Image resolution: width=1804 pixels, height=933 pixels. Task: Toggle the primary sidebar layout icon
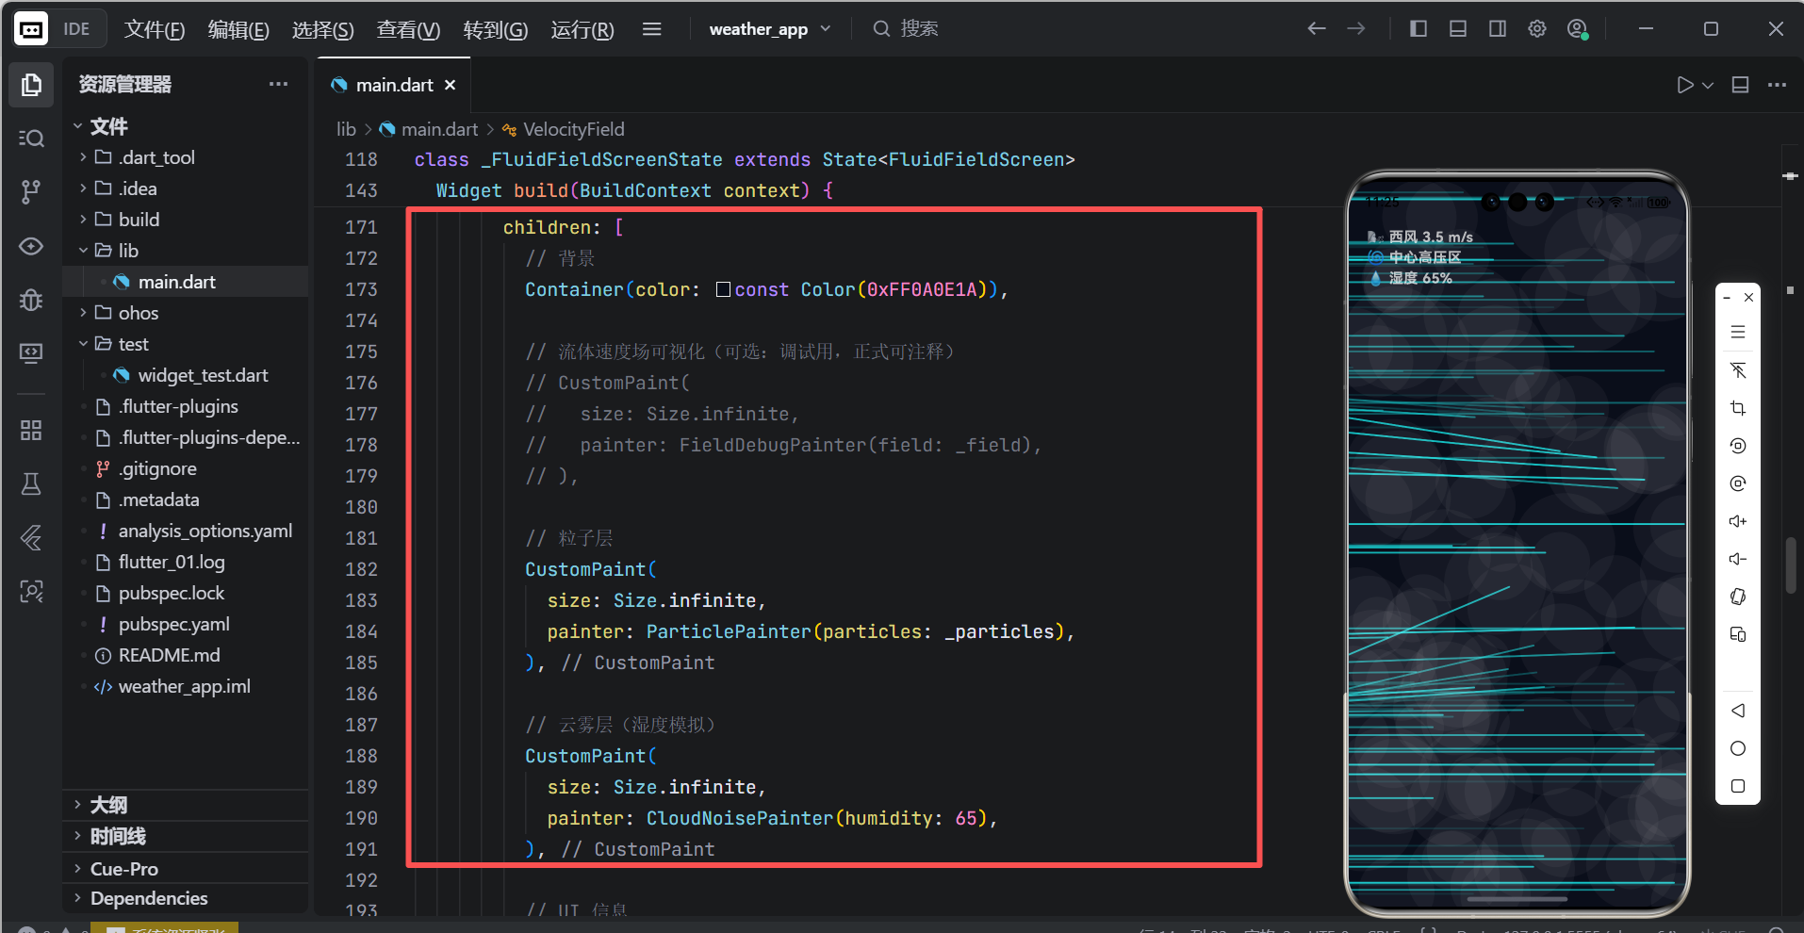[1418, 29]
